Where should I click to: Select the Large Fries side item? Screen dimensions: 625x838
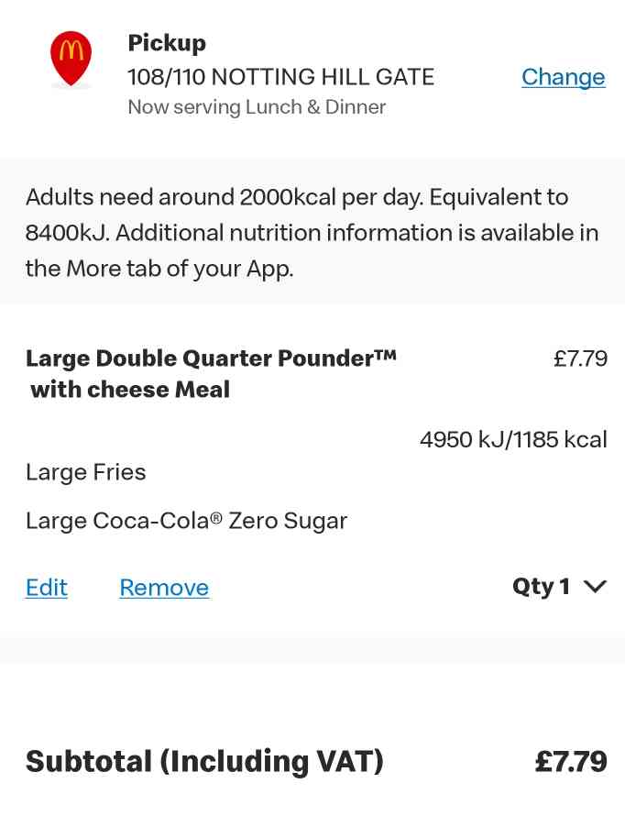tap(85, 472)
